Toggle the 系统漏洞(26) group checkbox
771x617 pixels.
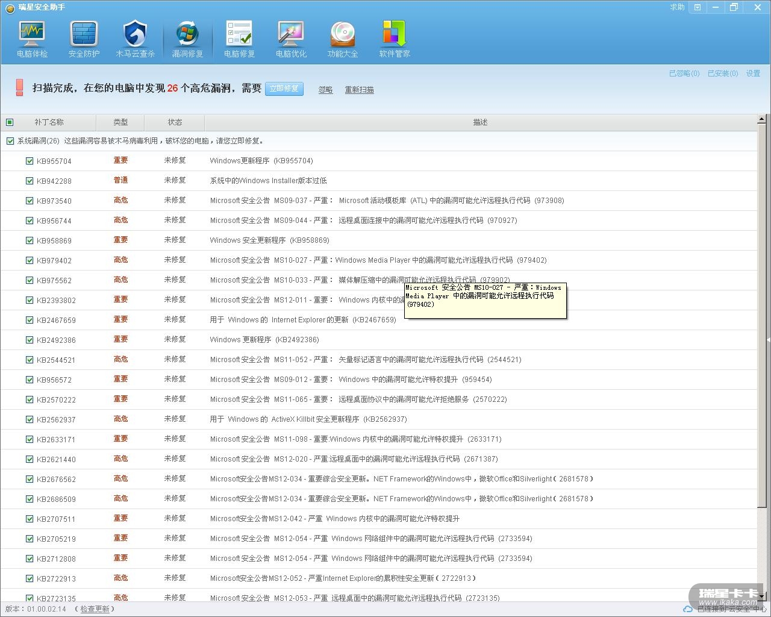click(x=10, y=141)
